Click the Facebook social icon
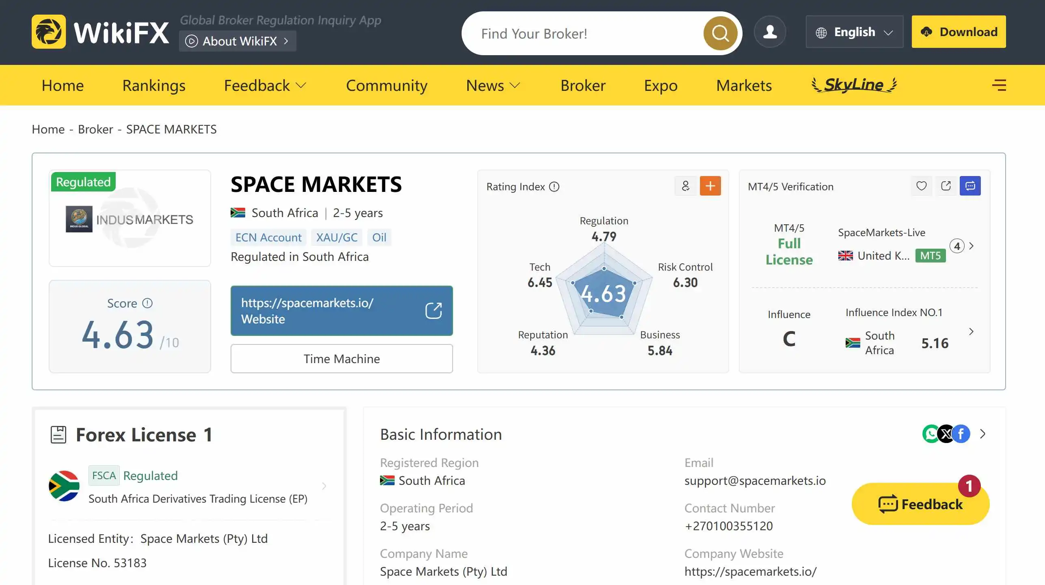Image resolution: width=1045 pixels, height=585 pixels. coord(961,434)
